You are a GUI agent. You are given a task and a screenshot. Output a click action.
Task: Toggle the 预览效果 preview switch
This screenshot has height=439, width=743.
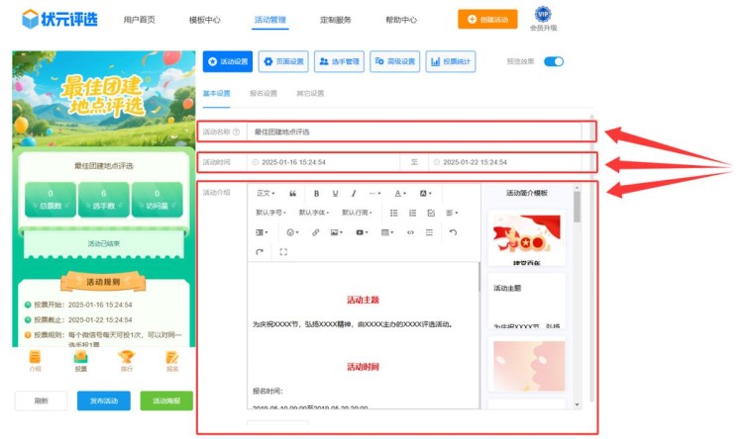[553, 61]
